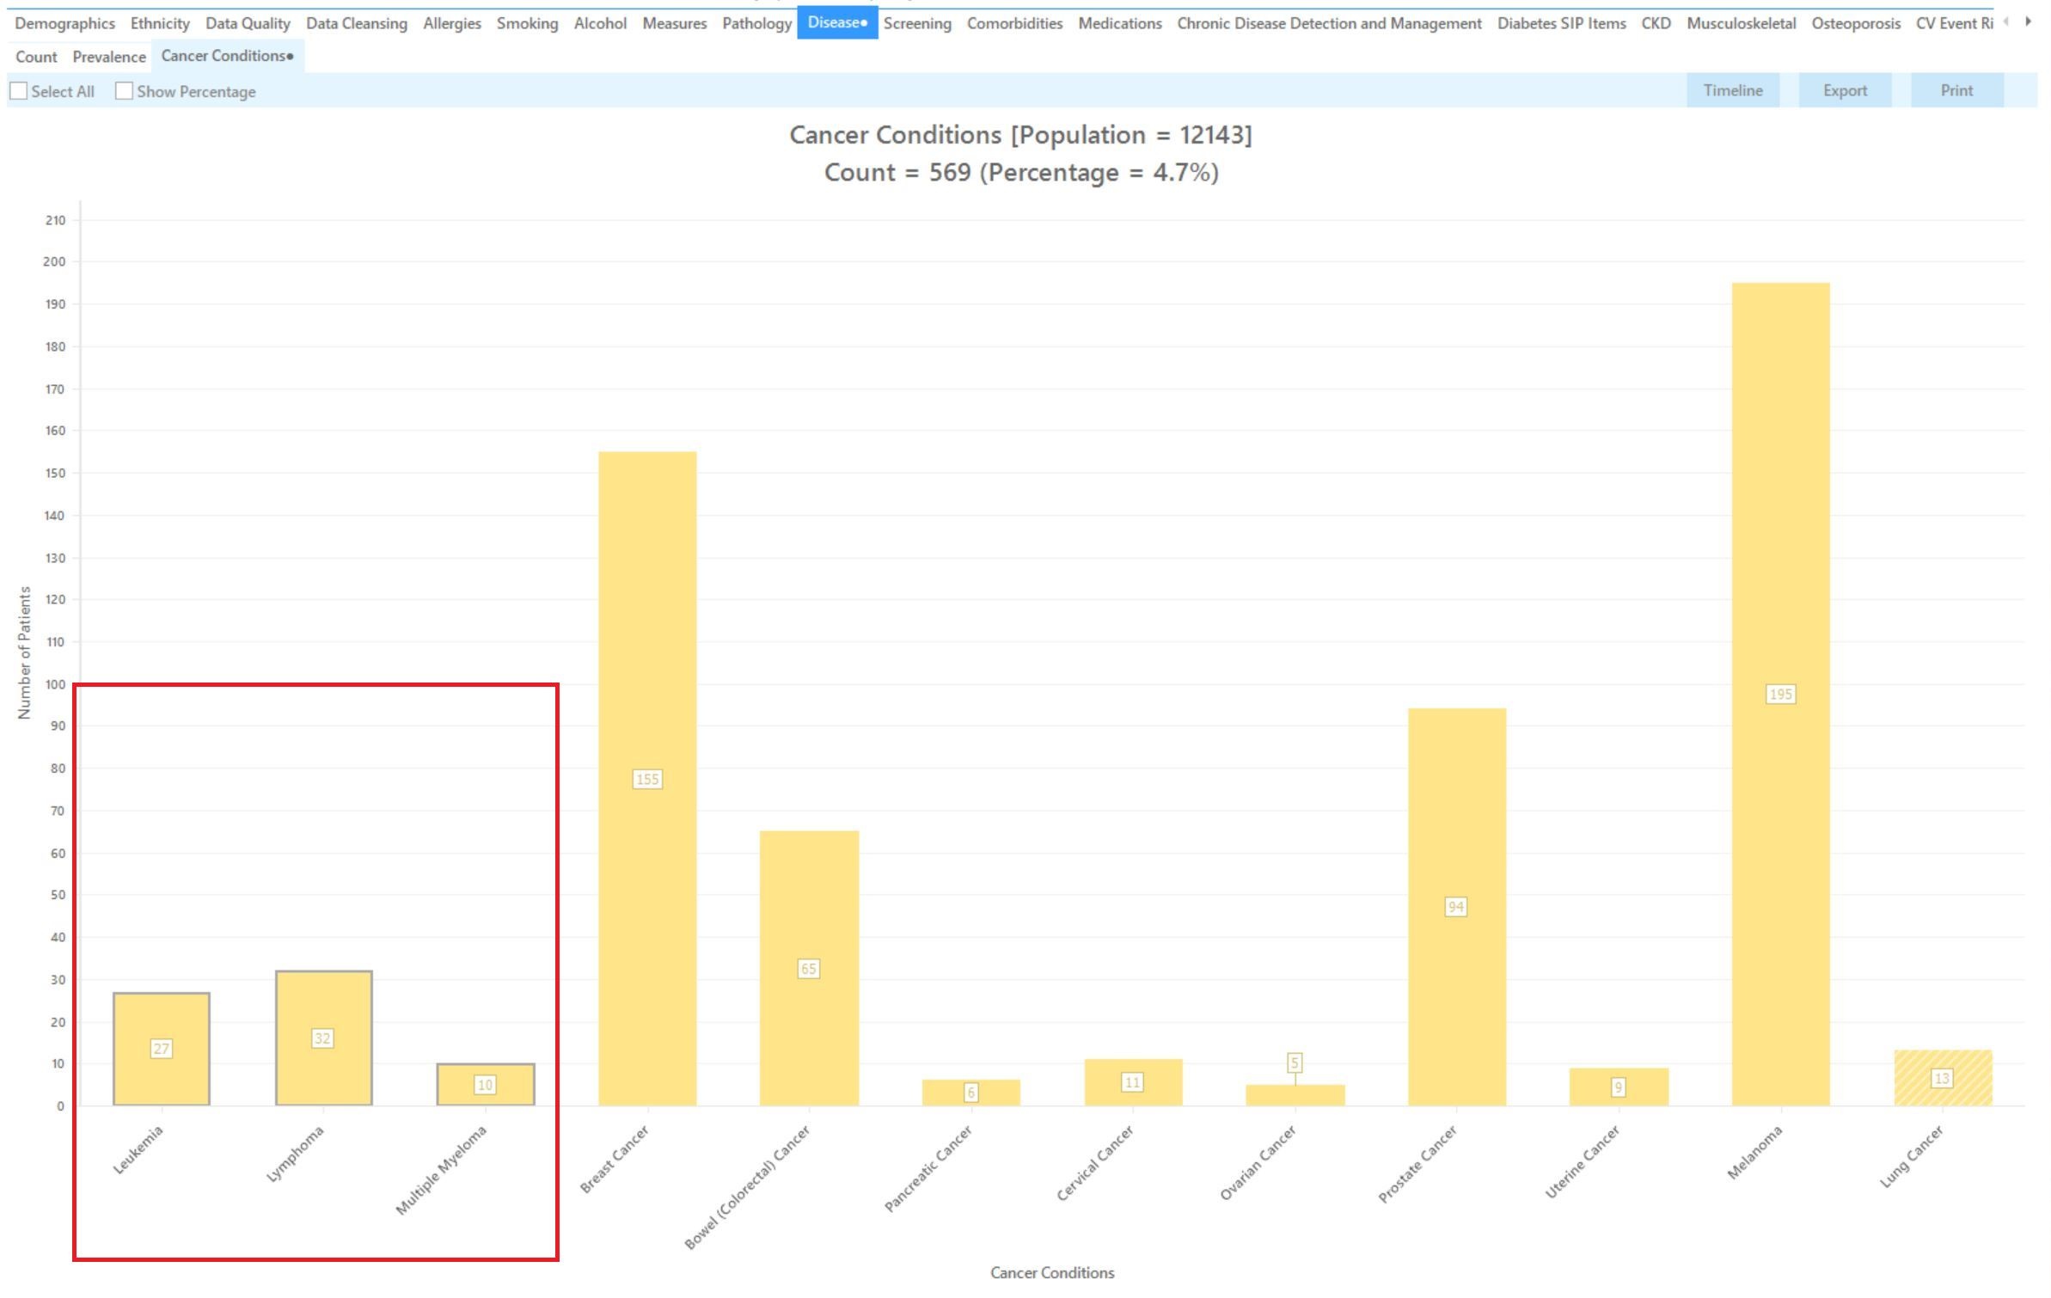Enable the Show Percentage checkbox
The image size is (2051, 1298).
pos(124,91)
